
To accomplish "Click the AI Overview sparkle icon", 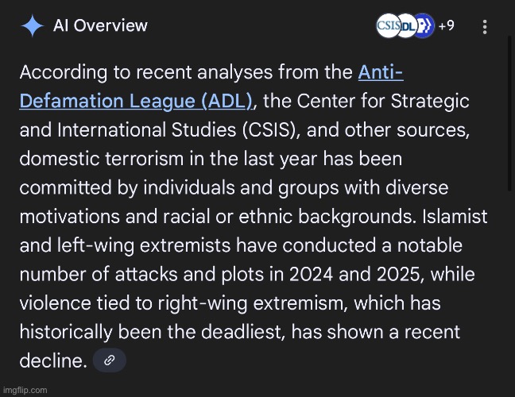I will 32,25.
